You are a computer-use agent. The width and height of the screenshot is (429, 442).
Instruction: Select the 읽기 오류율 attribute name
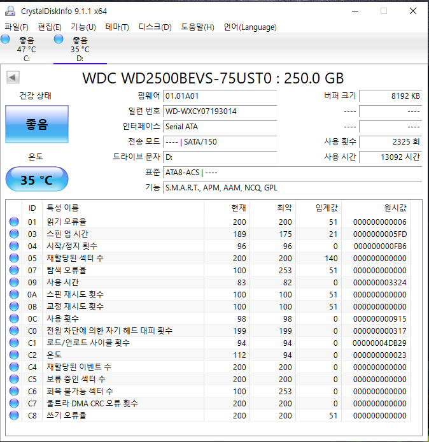pos(66,222)
